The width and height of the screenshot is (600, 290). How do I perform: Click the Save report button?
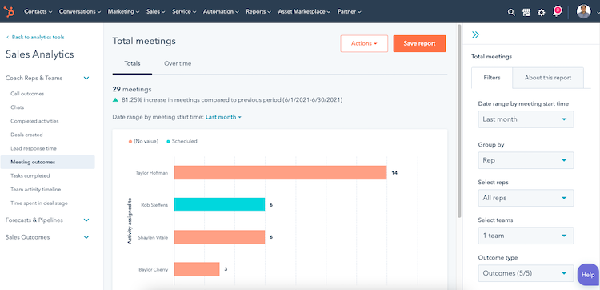[419, 44]
